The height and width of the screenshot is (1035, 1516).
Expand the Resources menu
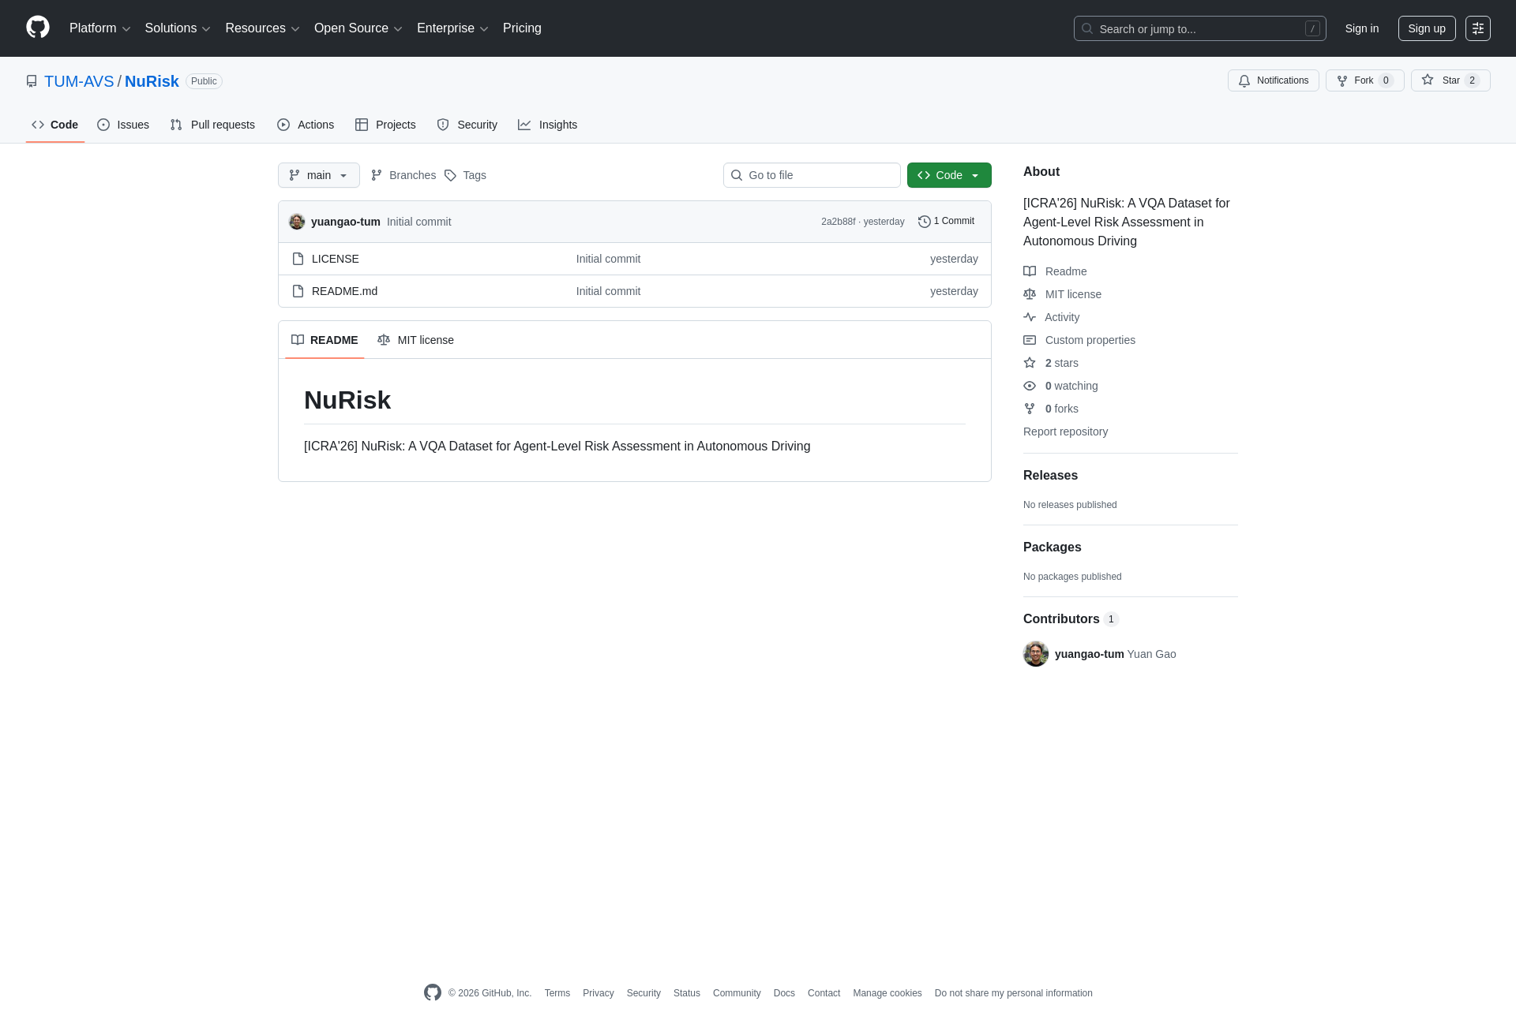tap(262, 28)
